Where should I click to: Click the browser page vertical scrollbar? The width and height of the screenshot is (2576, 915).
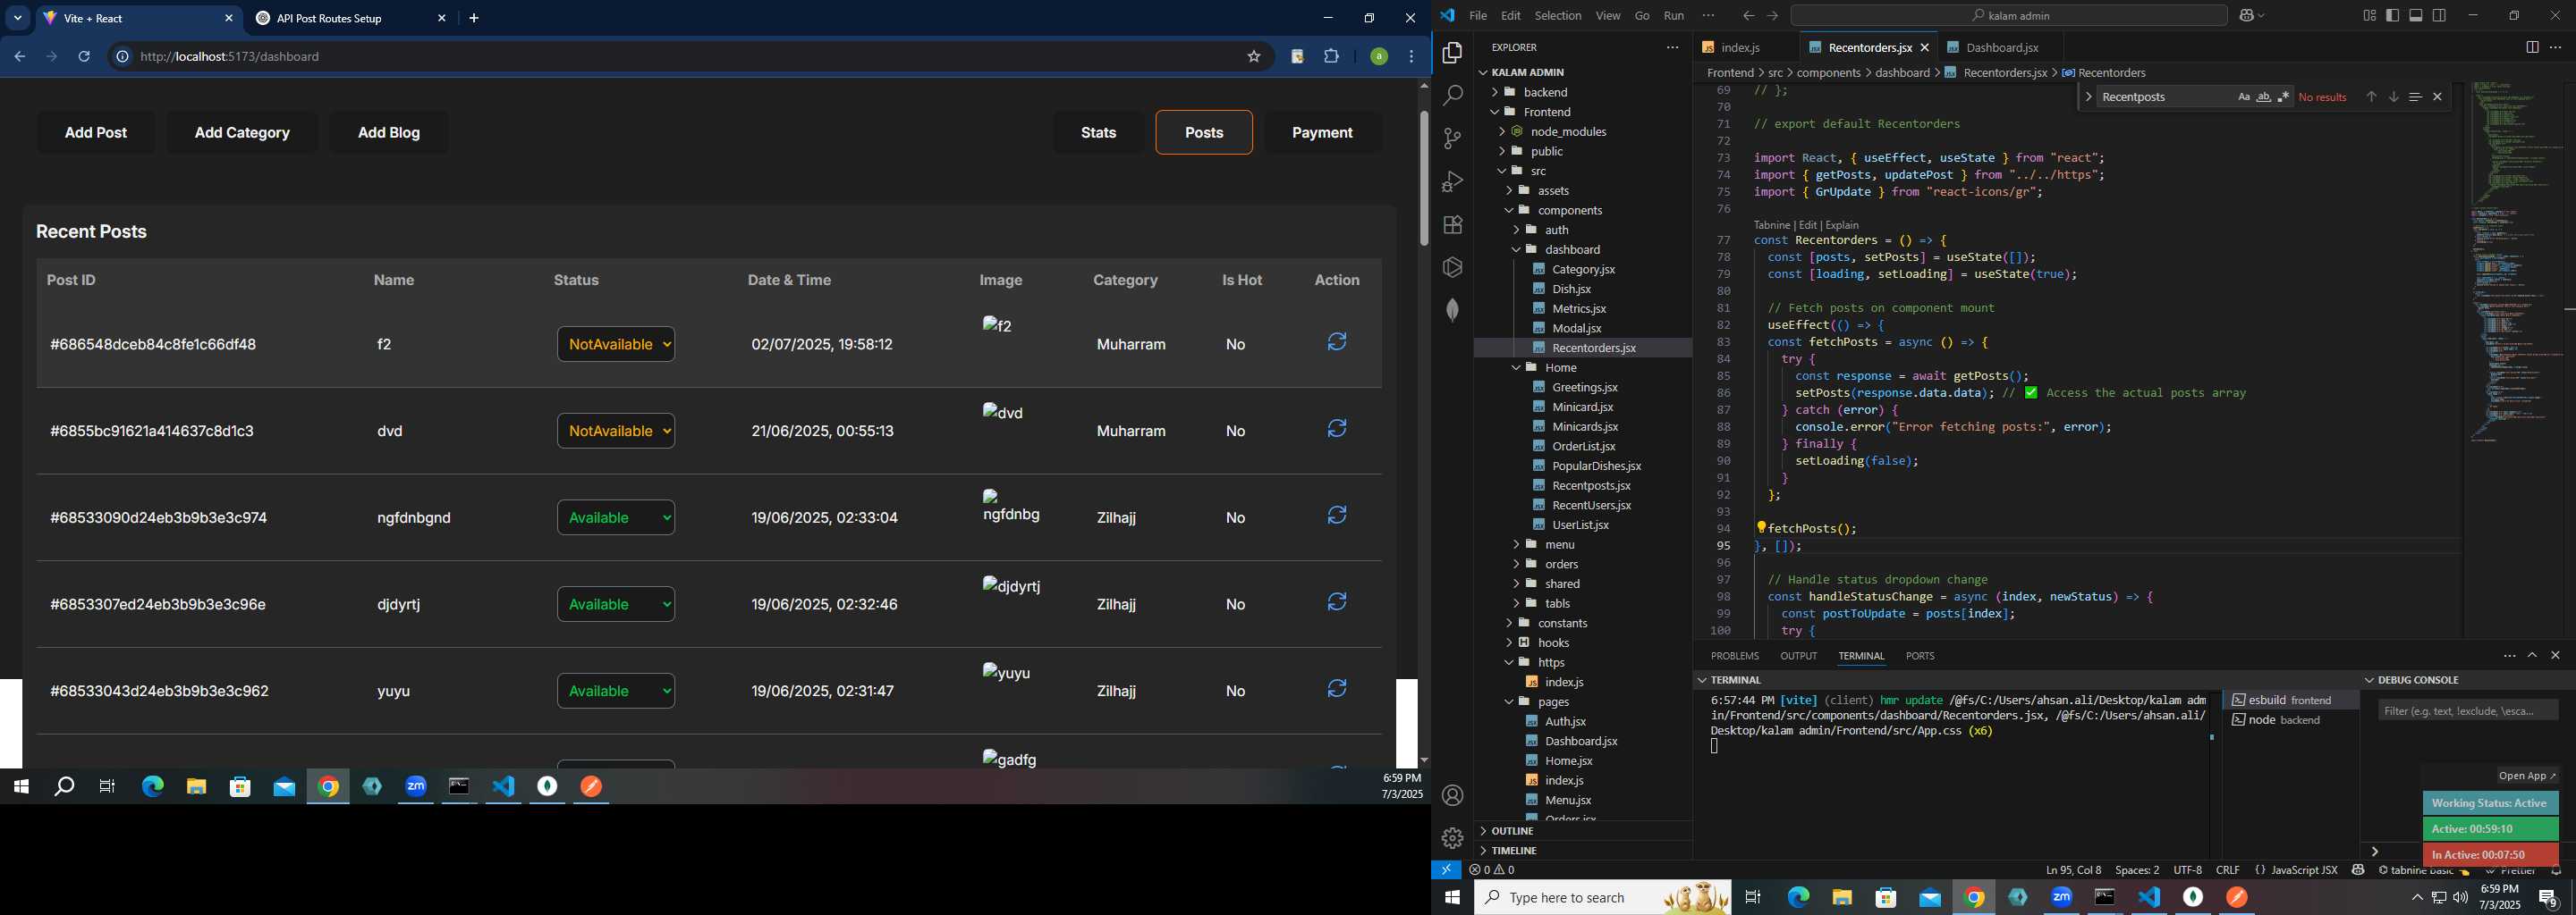tap(1424, 178)
